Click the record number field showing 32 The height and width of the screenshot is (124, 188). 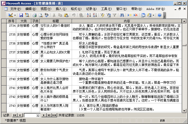pyautogui.click(x=32, y=115)
